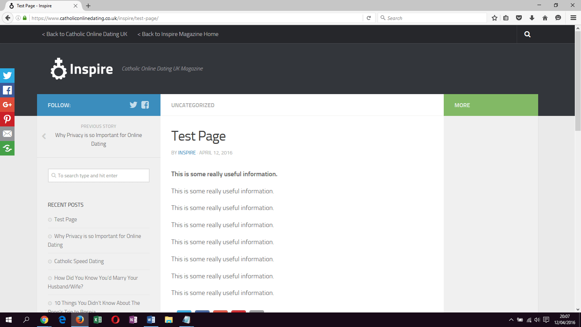
Task: Go back with the browser back arrow
Action: click(x=8, y=18)
